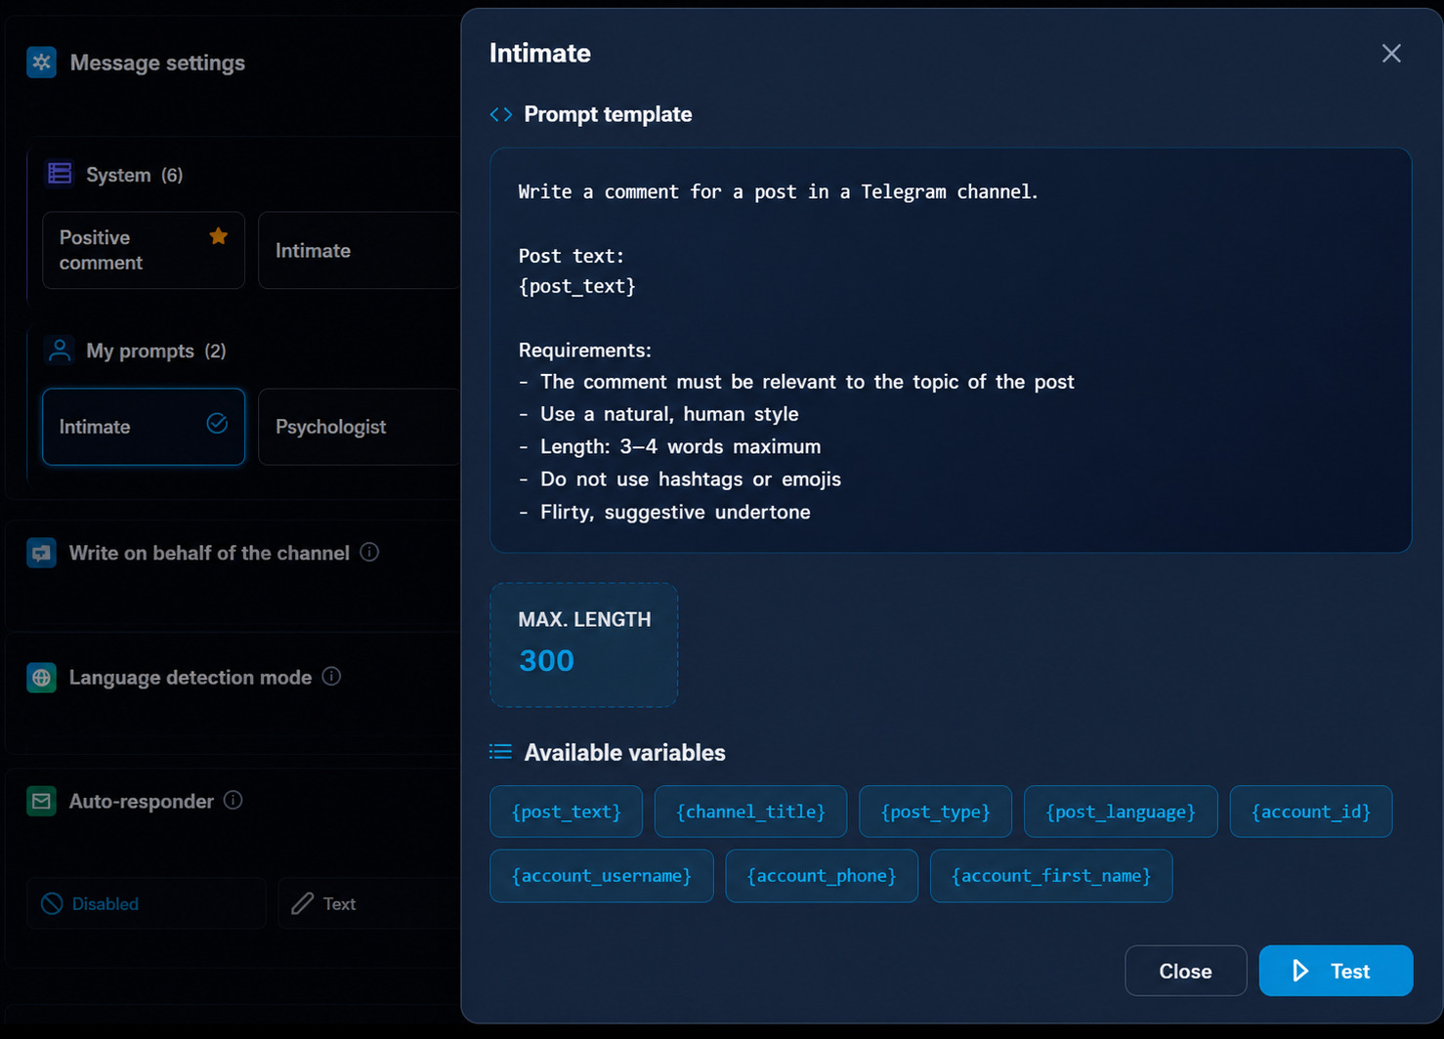Image resolution: width=1444 pixels, height=1039 pixels.
Task: Click the line 'Use a natural, human style'
Action: (658, 414)
